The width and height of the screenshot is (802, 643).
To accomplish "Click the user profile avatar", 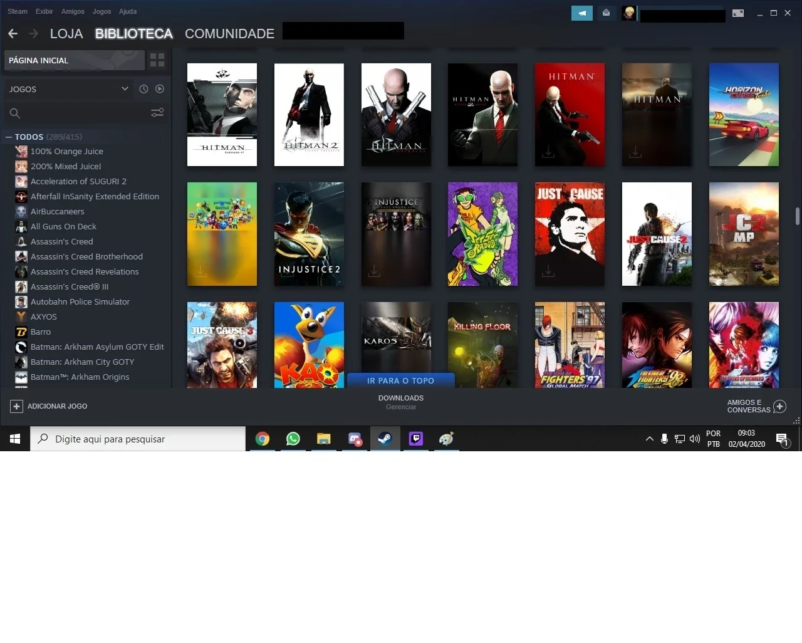I will pos(629,13).
